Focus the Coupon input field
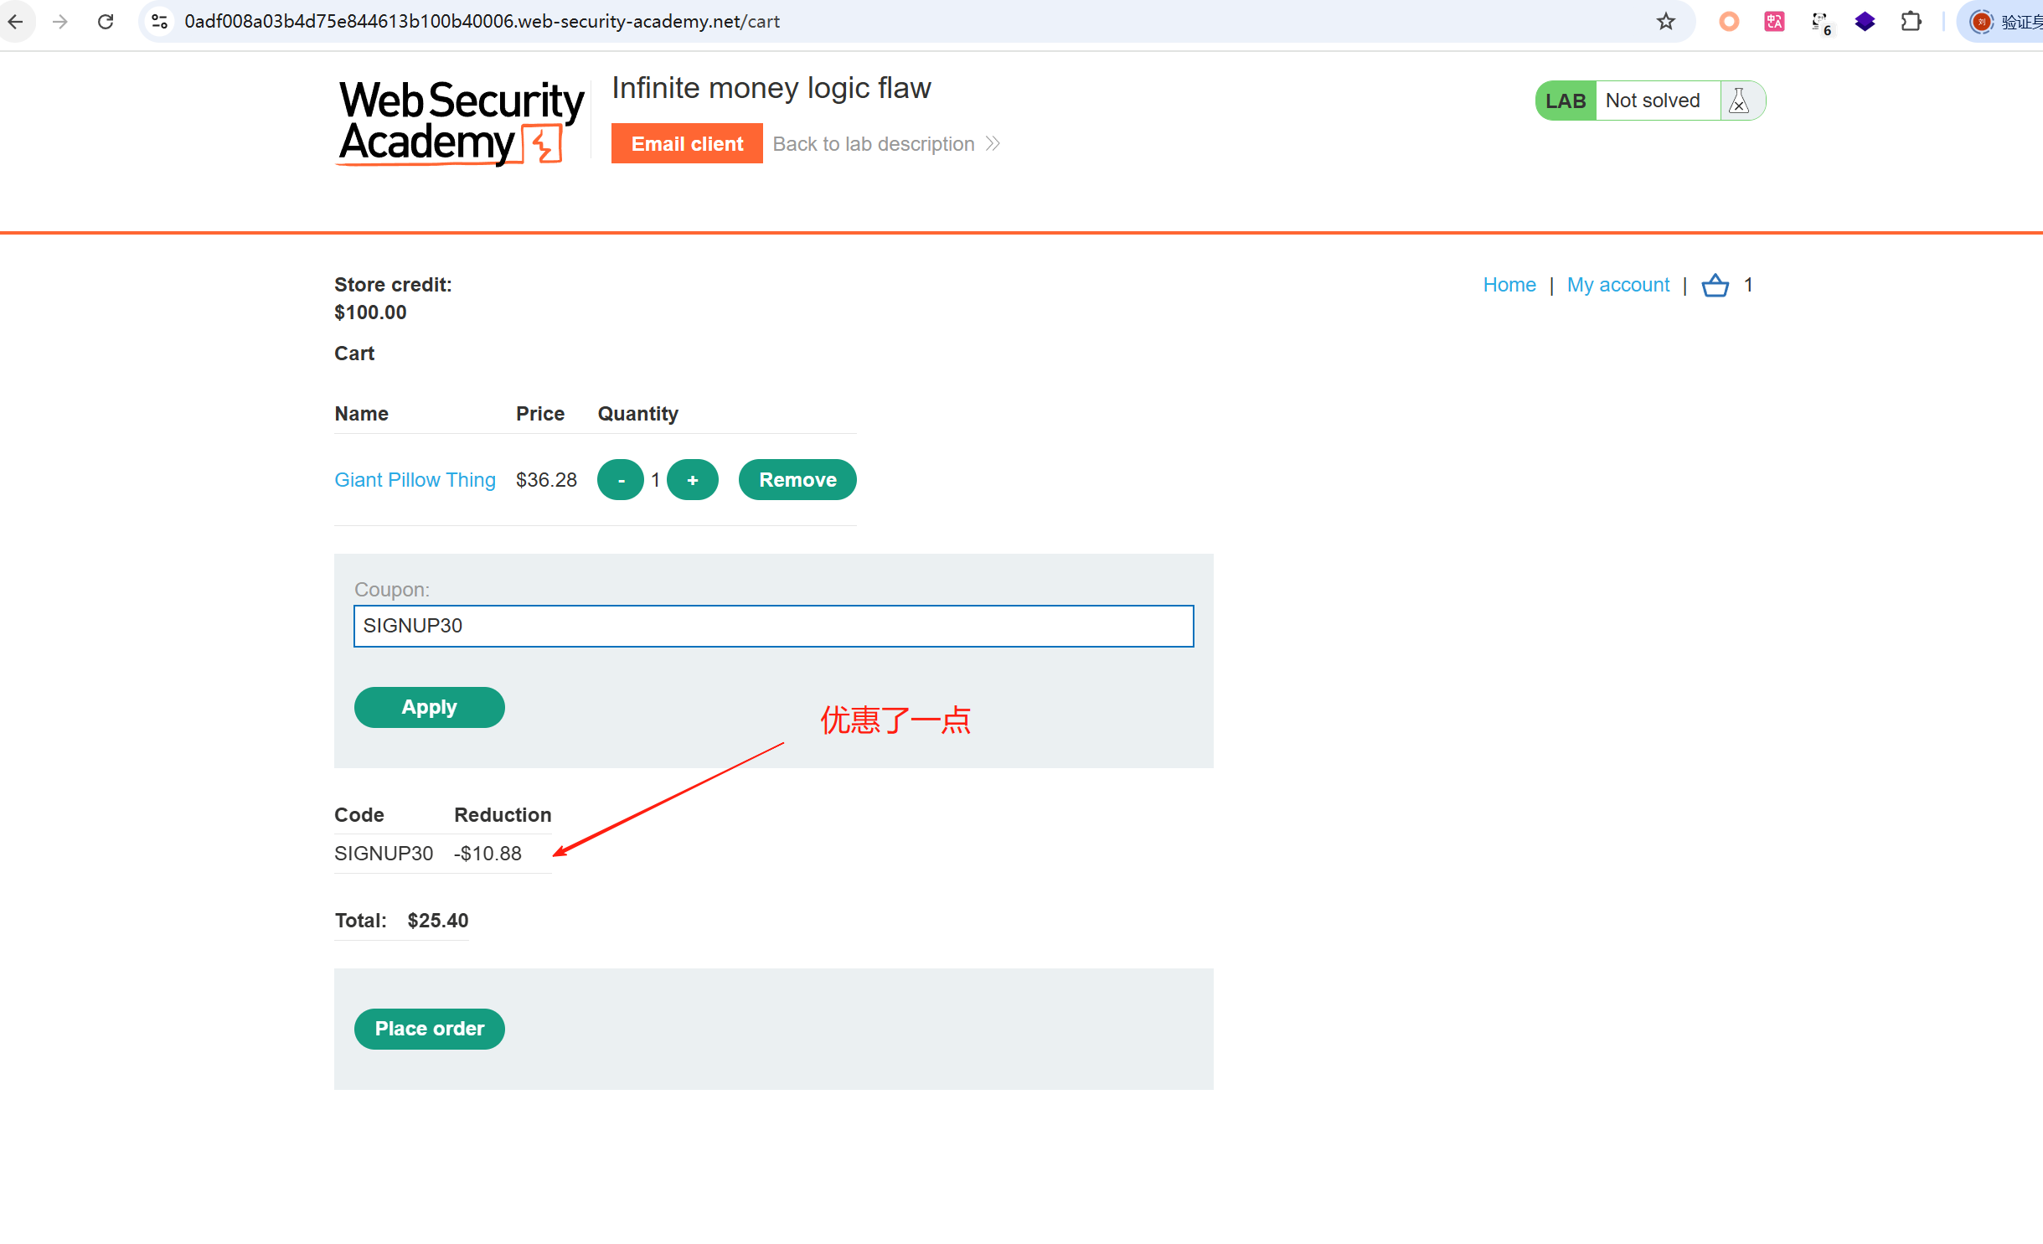Screen dimensions: 2043x1244 coord(772,626)
